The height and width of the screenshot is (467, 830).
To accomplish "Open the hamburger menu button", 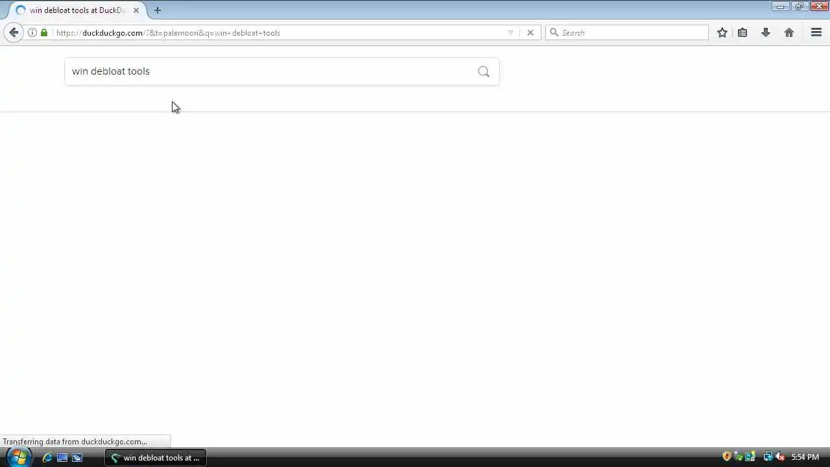I will coord(816,32).
